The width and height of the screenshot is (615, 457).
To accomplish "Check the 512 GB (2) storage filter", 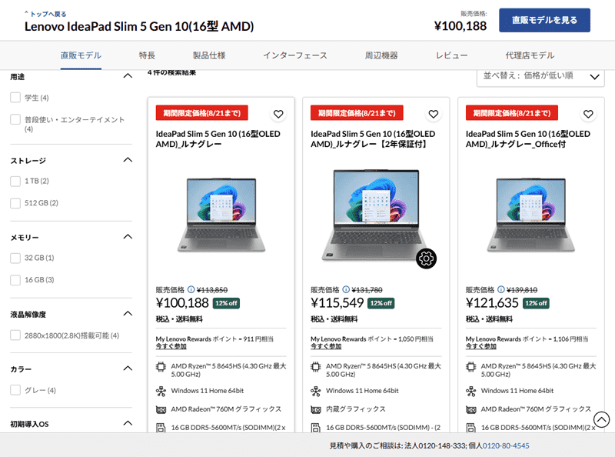I will point(15,203).
